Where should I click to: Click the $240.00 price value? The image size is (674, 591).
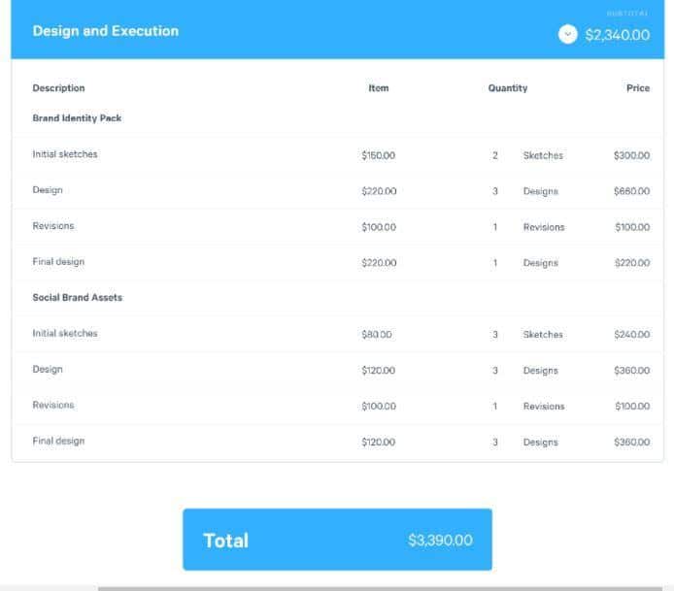631,335
